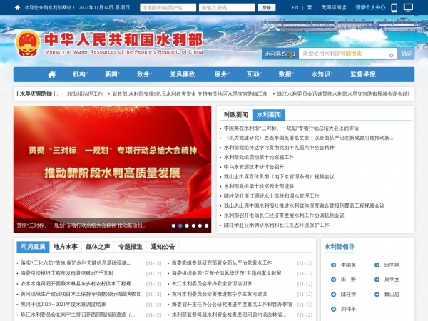The image size is (428, 321).
Task: Click the national emblem logo
Action: point(29,42)
